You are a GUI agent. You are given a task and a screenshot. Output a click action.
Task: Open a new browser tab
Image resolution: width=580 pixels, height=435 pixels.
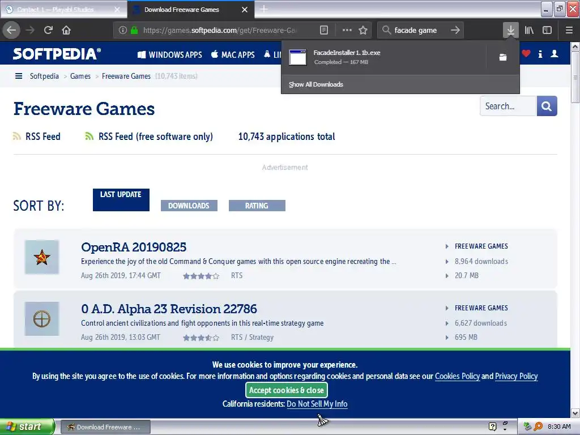(264, 9)
